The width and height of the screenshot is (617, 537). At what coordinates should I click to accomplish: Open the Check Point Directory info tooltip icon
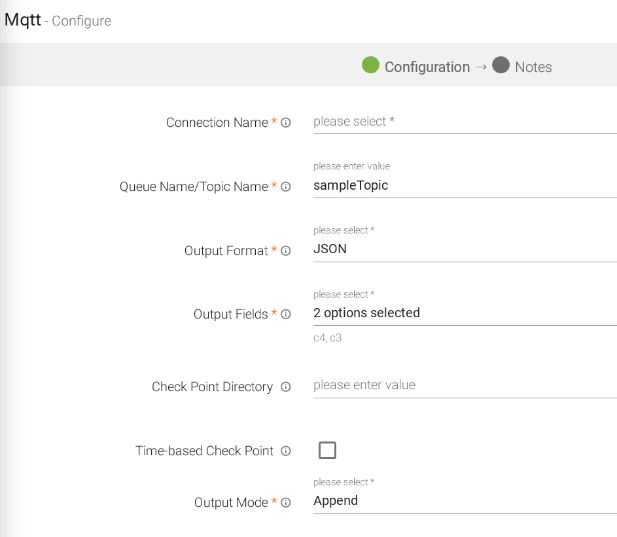click(286, 387)
